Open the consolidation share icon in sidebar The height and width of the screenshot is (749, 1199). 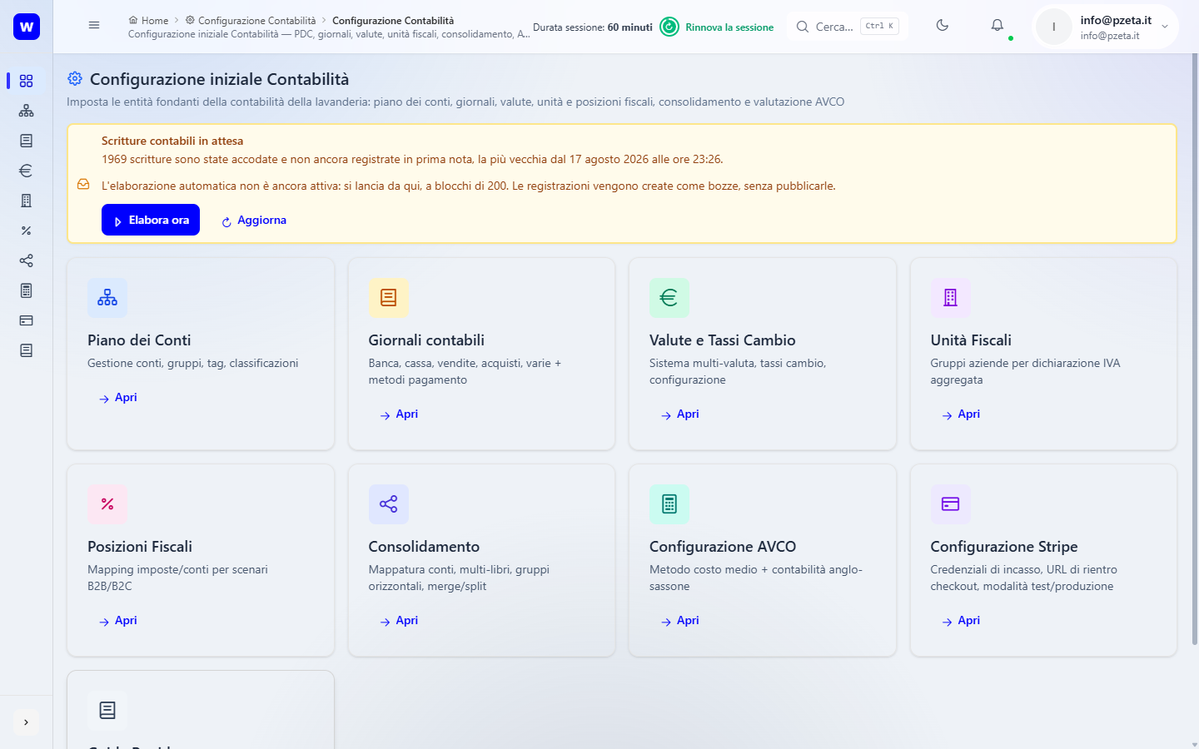point(26,260)
